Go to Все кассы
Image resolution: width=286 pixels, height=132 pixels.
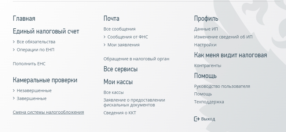coord(114,92)
